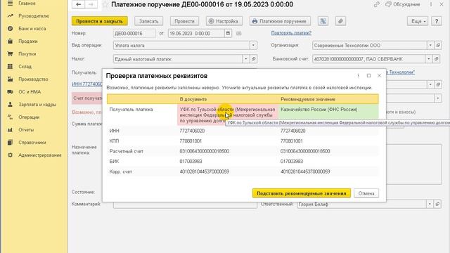Viewport: 450px width, 253px height.
Task: Open dialog kebab menu options
Action: point(358,76)
